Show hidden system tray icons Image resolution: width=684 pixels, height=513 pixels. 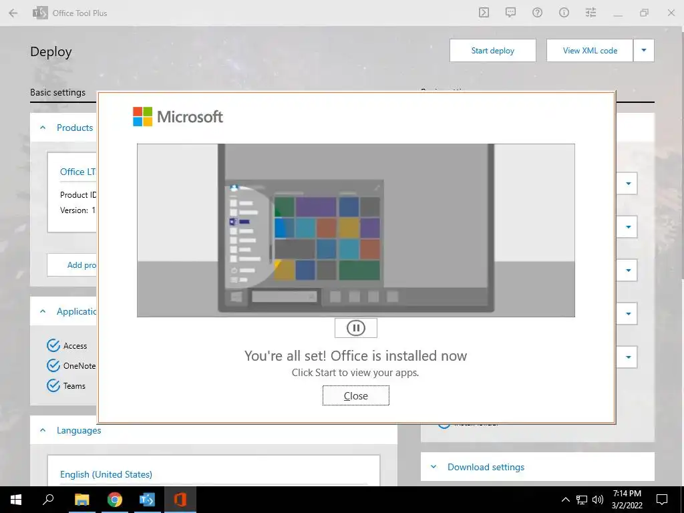coord(565,500)
